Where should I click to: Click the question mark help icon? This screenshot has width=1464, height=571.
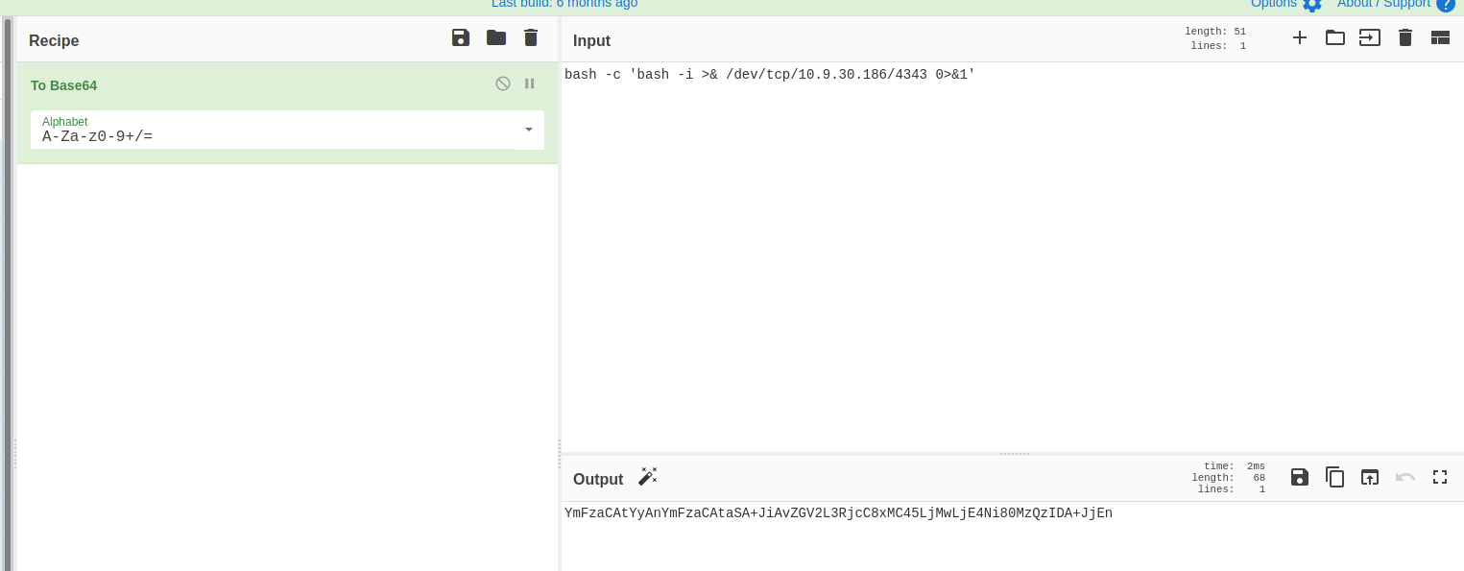[x=1446, y=4]
